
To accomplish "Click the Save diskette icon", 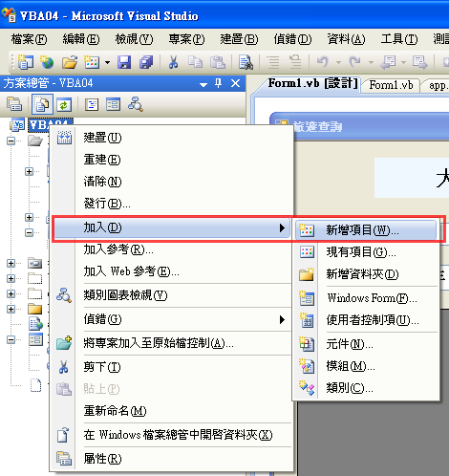I will (x=124, y=62).
